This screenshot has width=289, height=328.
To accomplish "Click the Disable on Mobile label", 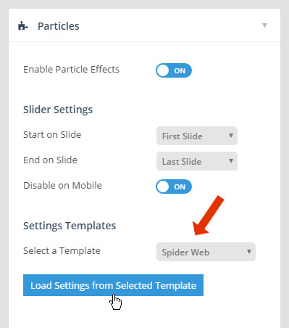I will 62,186.
